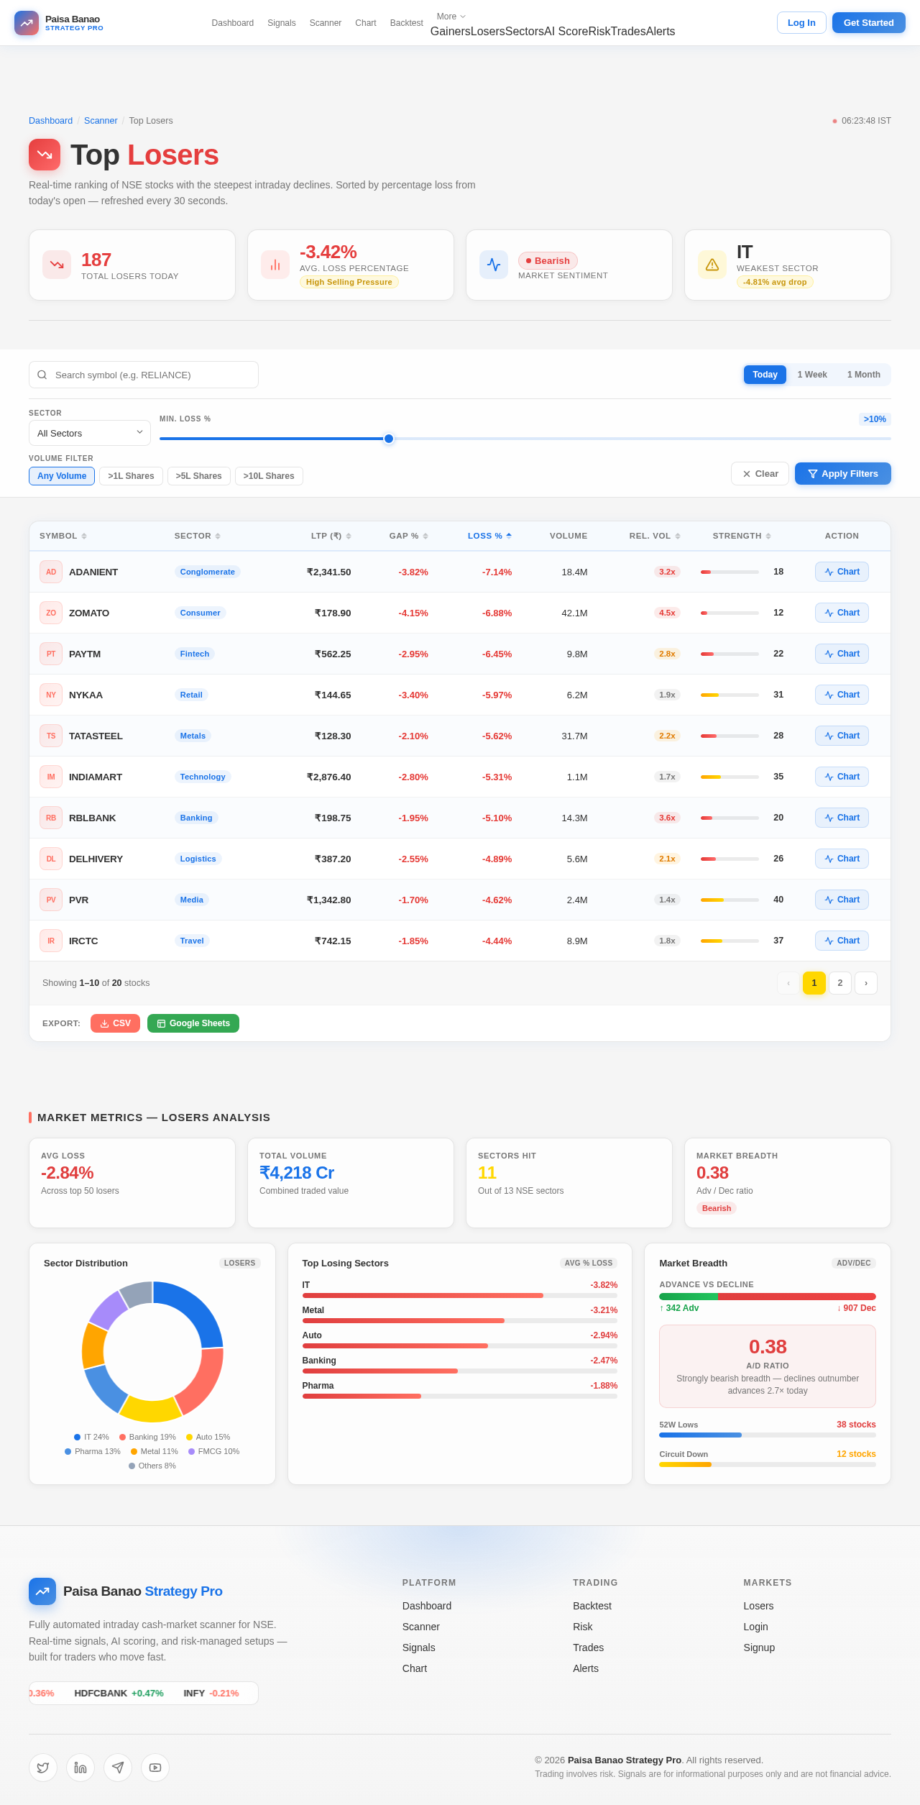Image resolution: width=920 pixels, height=1805 pixels.
Task: Click the Get Started button
Action: click(869, 23)
